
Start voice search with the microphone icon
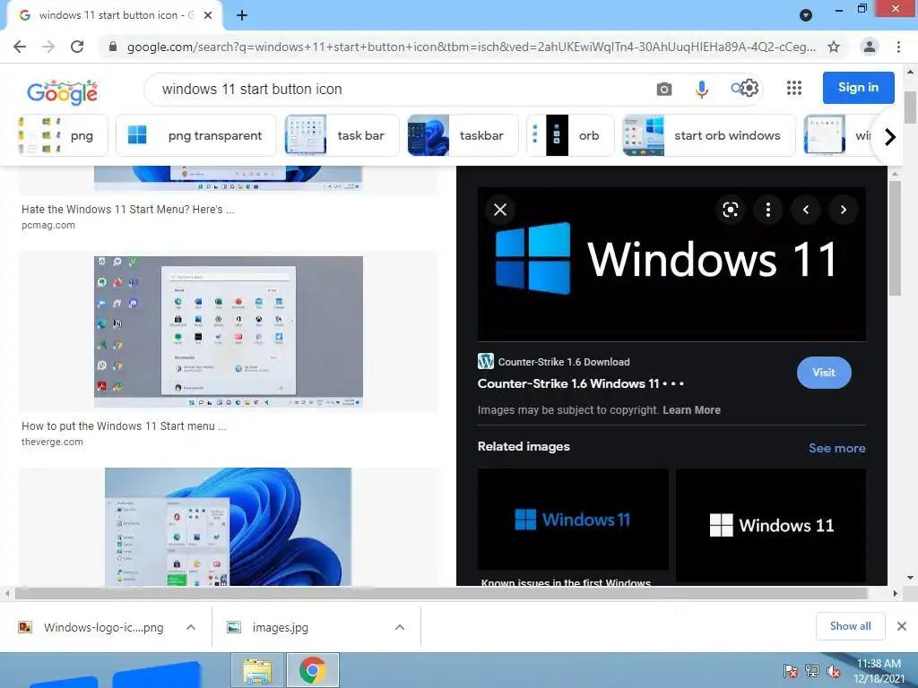click(x=701, y=89)
